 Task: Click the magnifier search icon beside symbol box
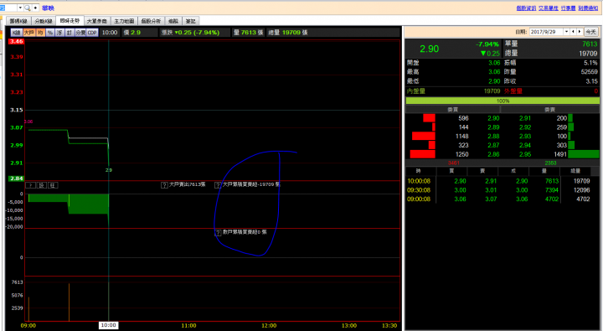pyautogui.click(x=28, y=8)
